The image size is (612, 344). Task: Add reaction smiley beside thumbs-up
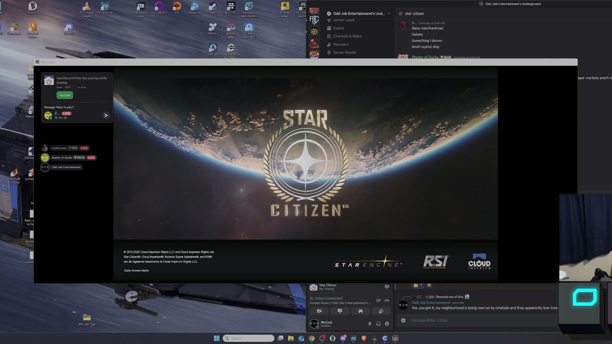429,285
